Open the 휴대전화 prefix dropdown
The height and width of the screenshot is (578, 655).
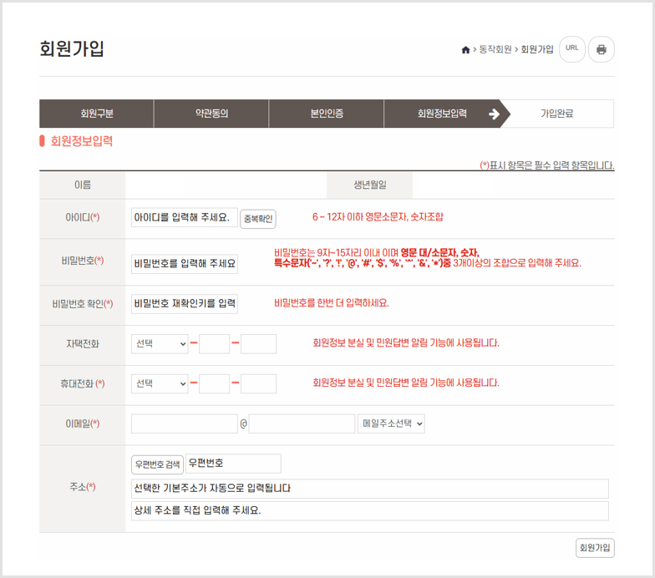[160, 383]
